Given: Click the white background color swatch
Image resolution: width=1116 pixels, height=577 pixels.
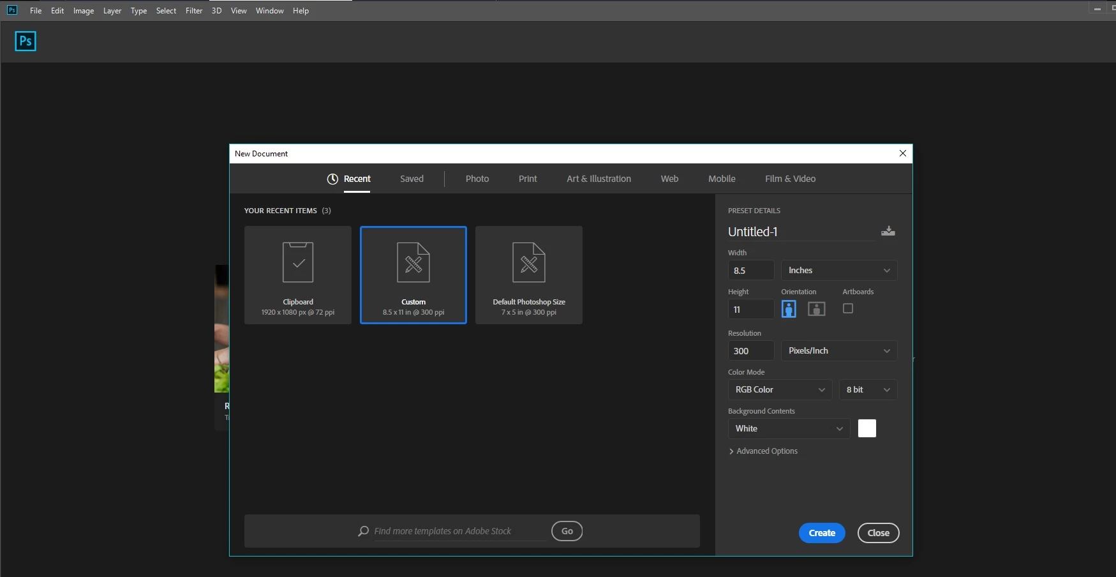Looking at the screenshot, I should pyautogui.click(x=867, y=428).
